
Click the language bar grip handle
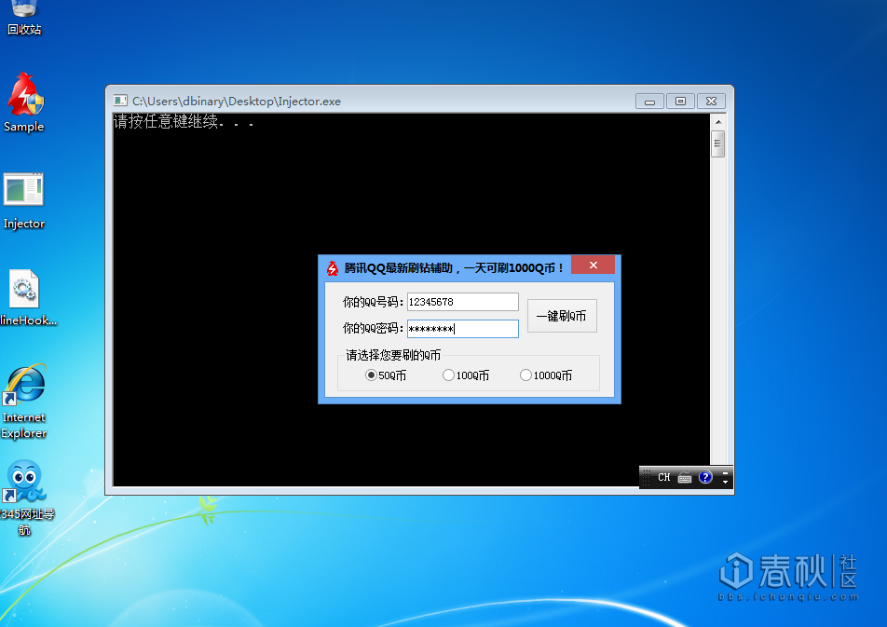(x=646, y=478)
